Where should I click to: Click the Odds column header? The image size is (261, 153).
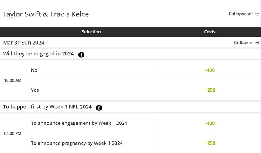[x=210, y=32]
